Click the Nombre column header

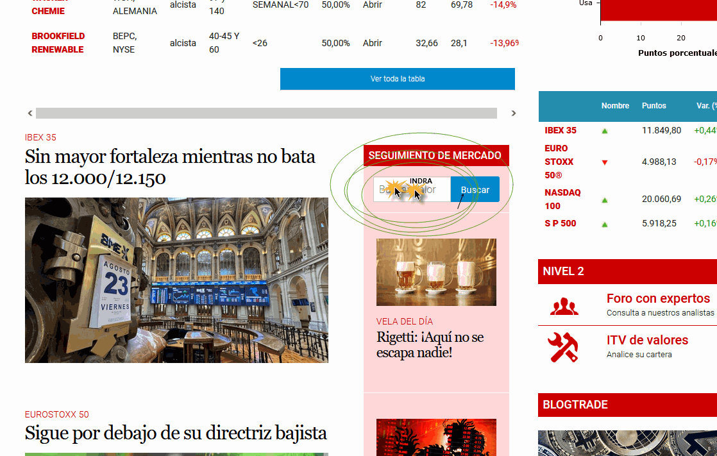pos(615,106)
